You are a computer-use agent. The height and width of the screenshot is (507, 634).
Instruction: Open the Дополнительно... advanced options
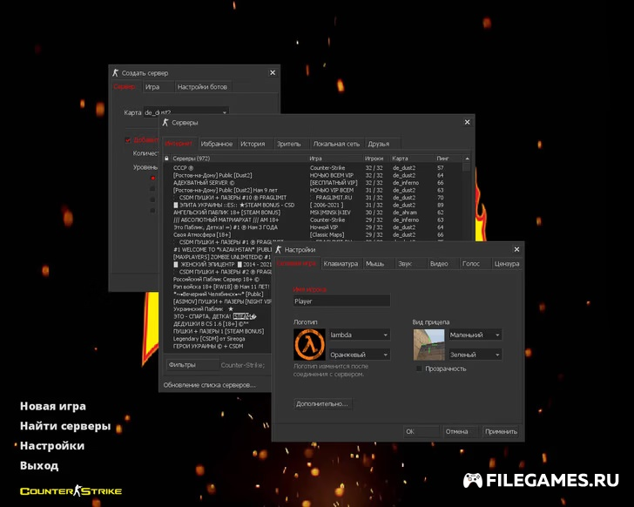pos(322,403)
